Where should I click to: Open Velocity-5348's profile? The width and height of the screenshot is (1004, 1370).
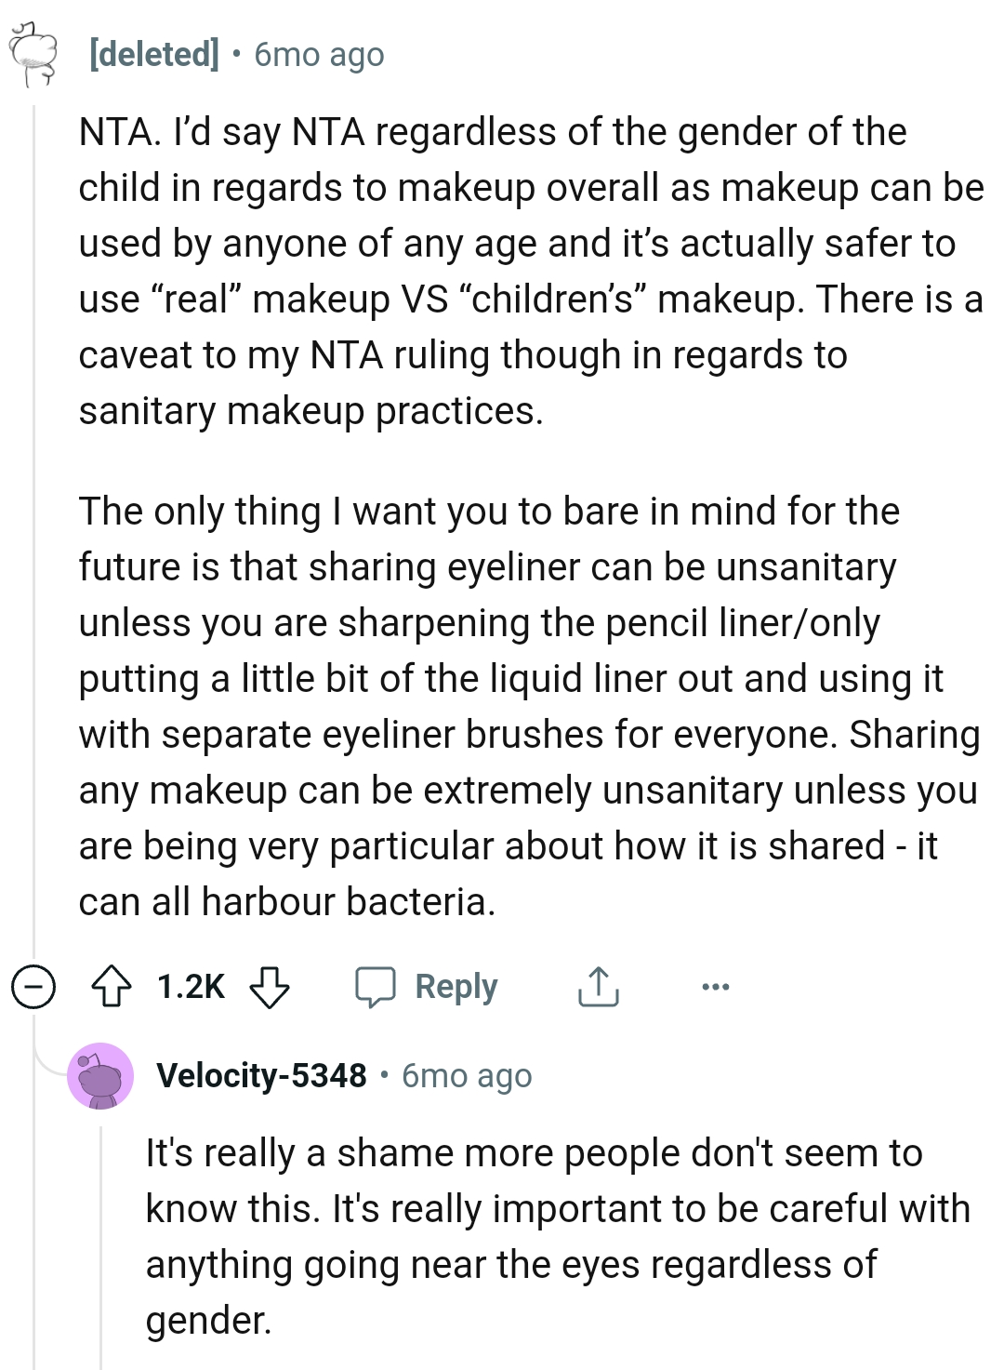pos(261,1076)
